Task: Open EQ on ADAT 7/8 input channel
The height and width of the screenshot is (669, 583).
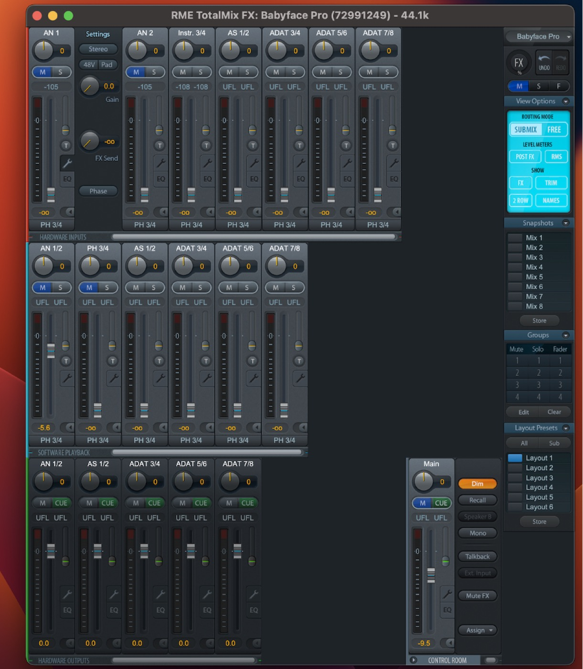Action: tap(394, 179)
